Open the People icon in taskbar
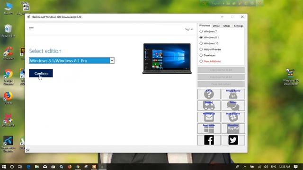This screenshot has height=170, width=303. click(237, 167)
